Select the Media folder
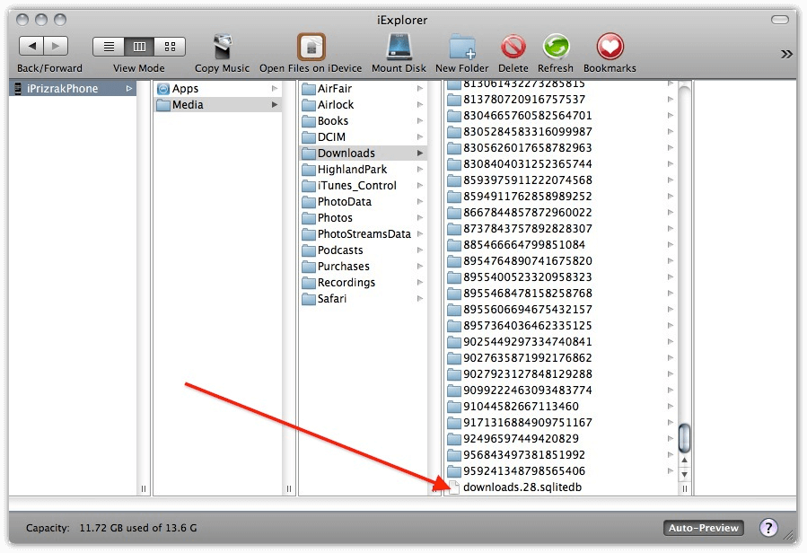This screenshot has width=807, height=553. coord(218,104)
